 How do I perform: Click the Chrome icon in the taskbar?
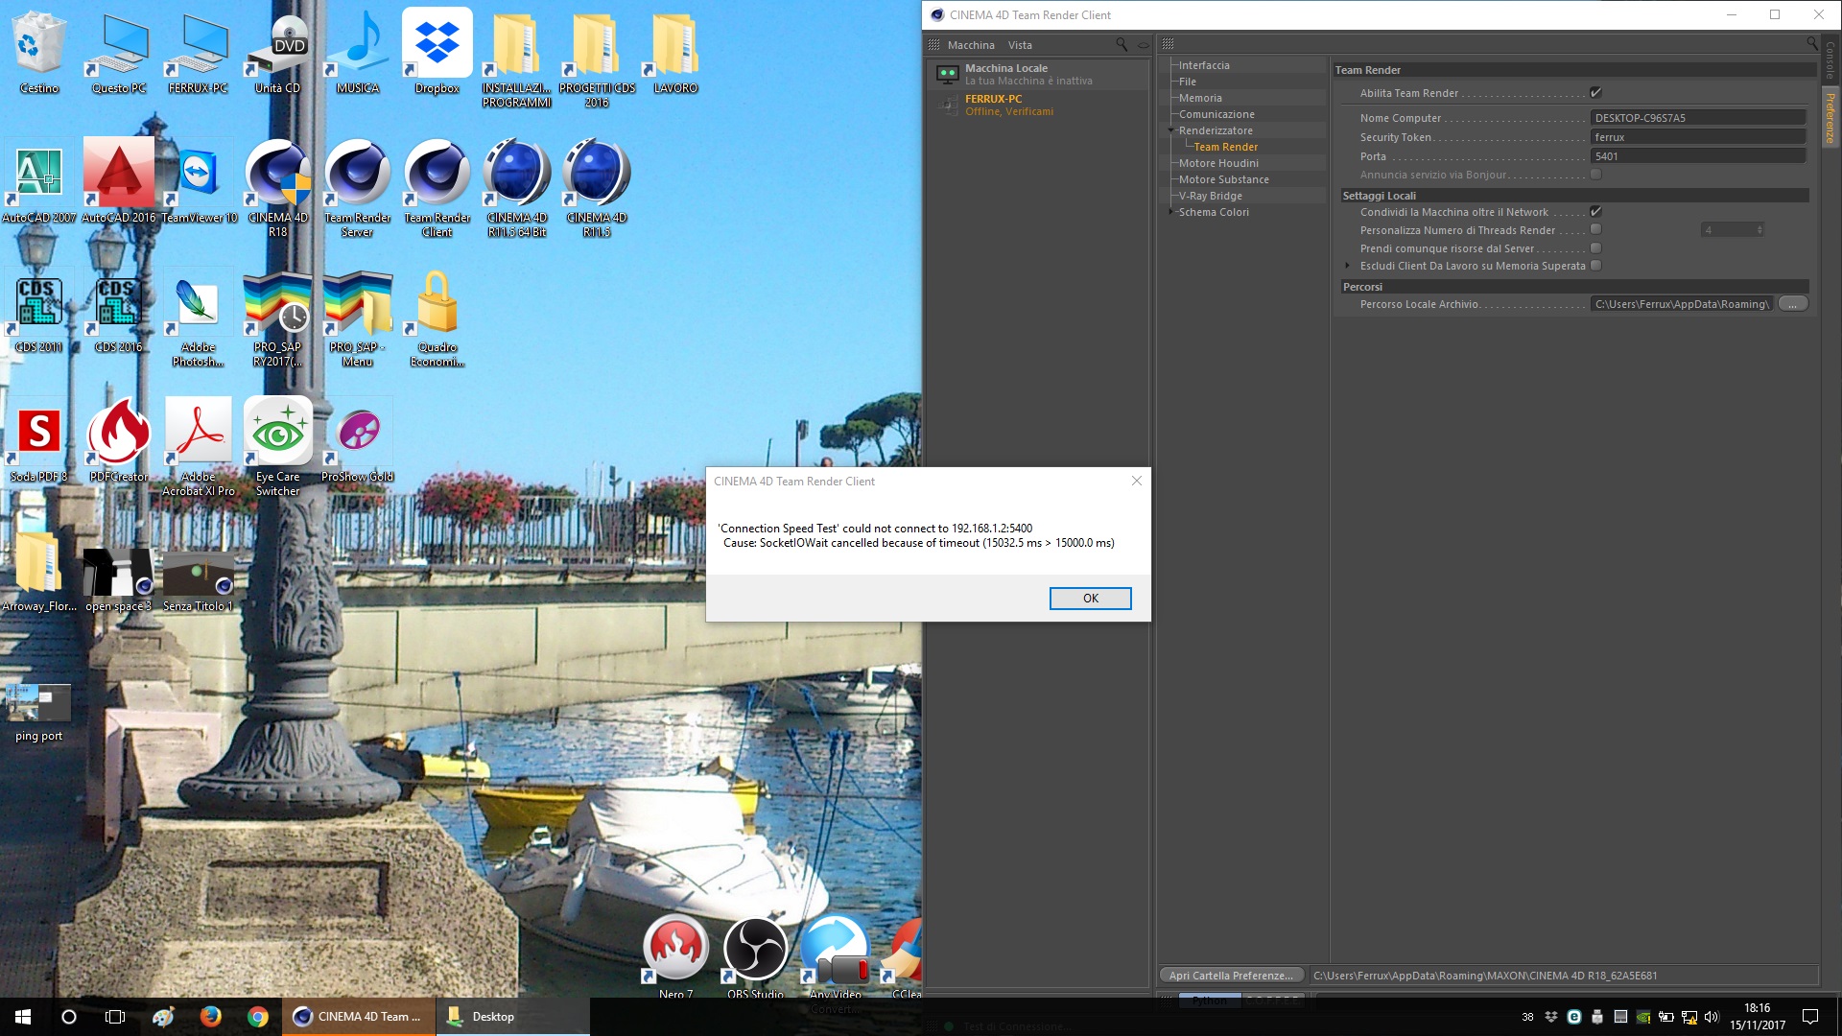click(x=257, y=1017)
